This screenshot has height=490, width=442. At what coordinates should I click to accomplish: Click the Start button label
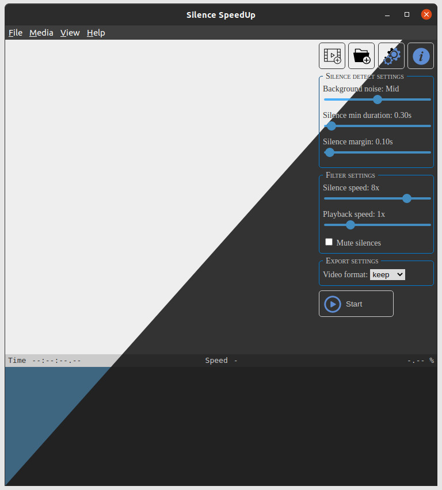[354, 304]
